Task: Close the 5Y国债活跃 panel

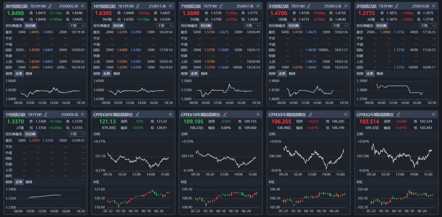Action: pos(346,6)
